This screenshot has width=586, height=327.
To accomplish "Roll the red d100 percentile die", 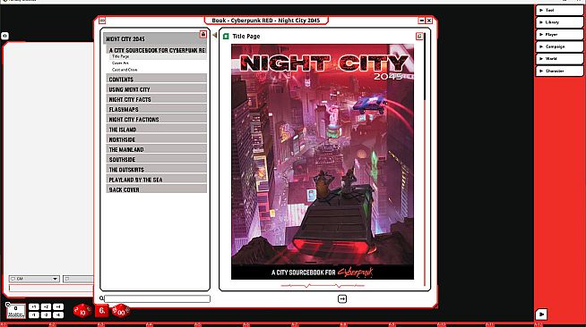I will point(121,311).
